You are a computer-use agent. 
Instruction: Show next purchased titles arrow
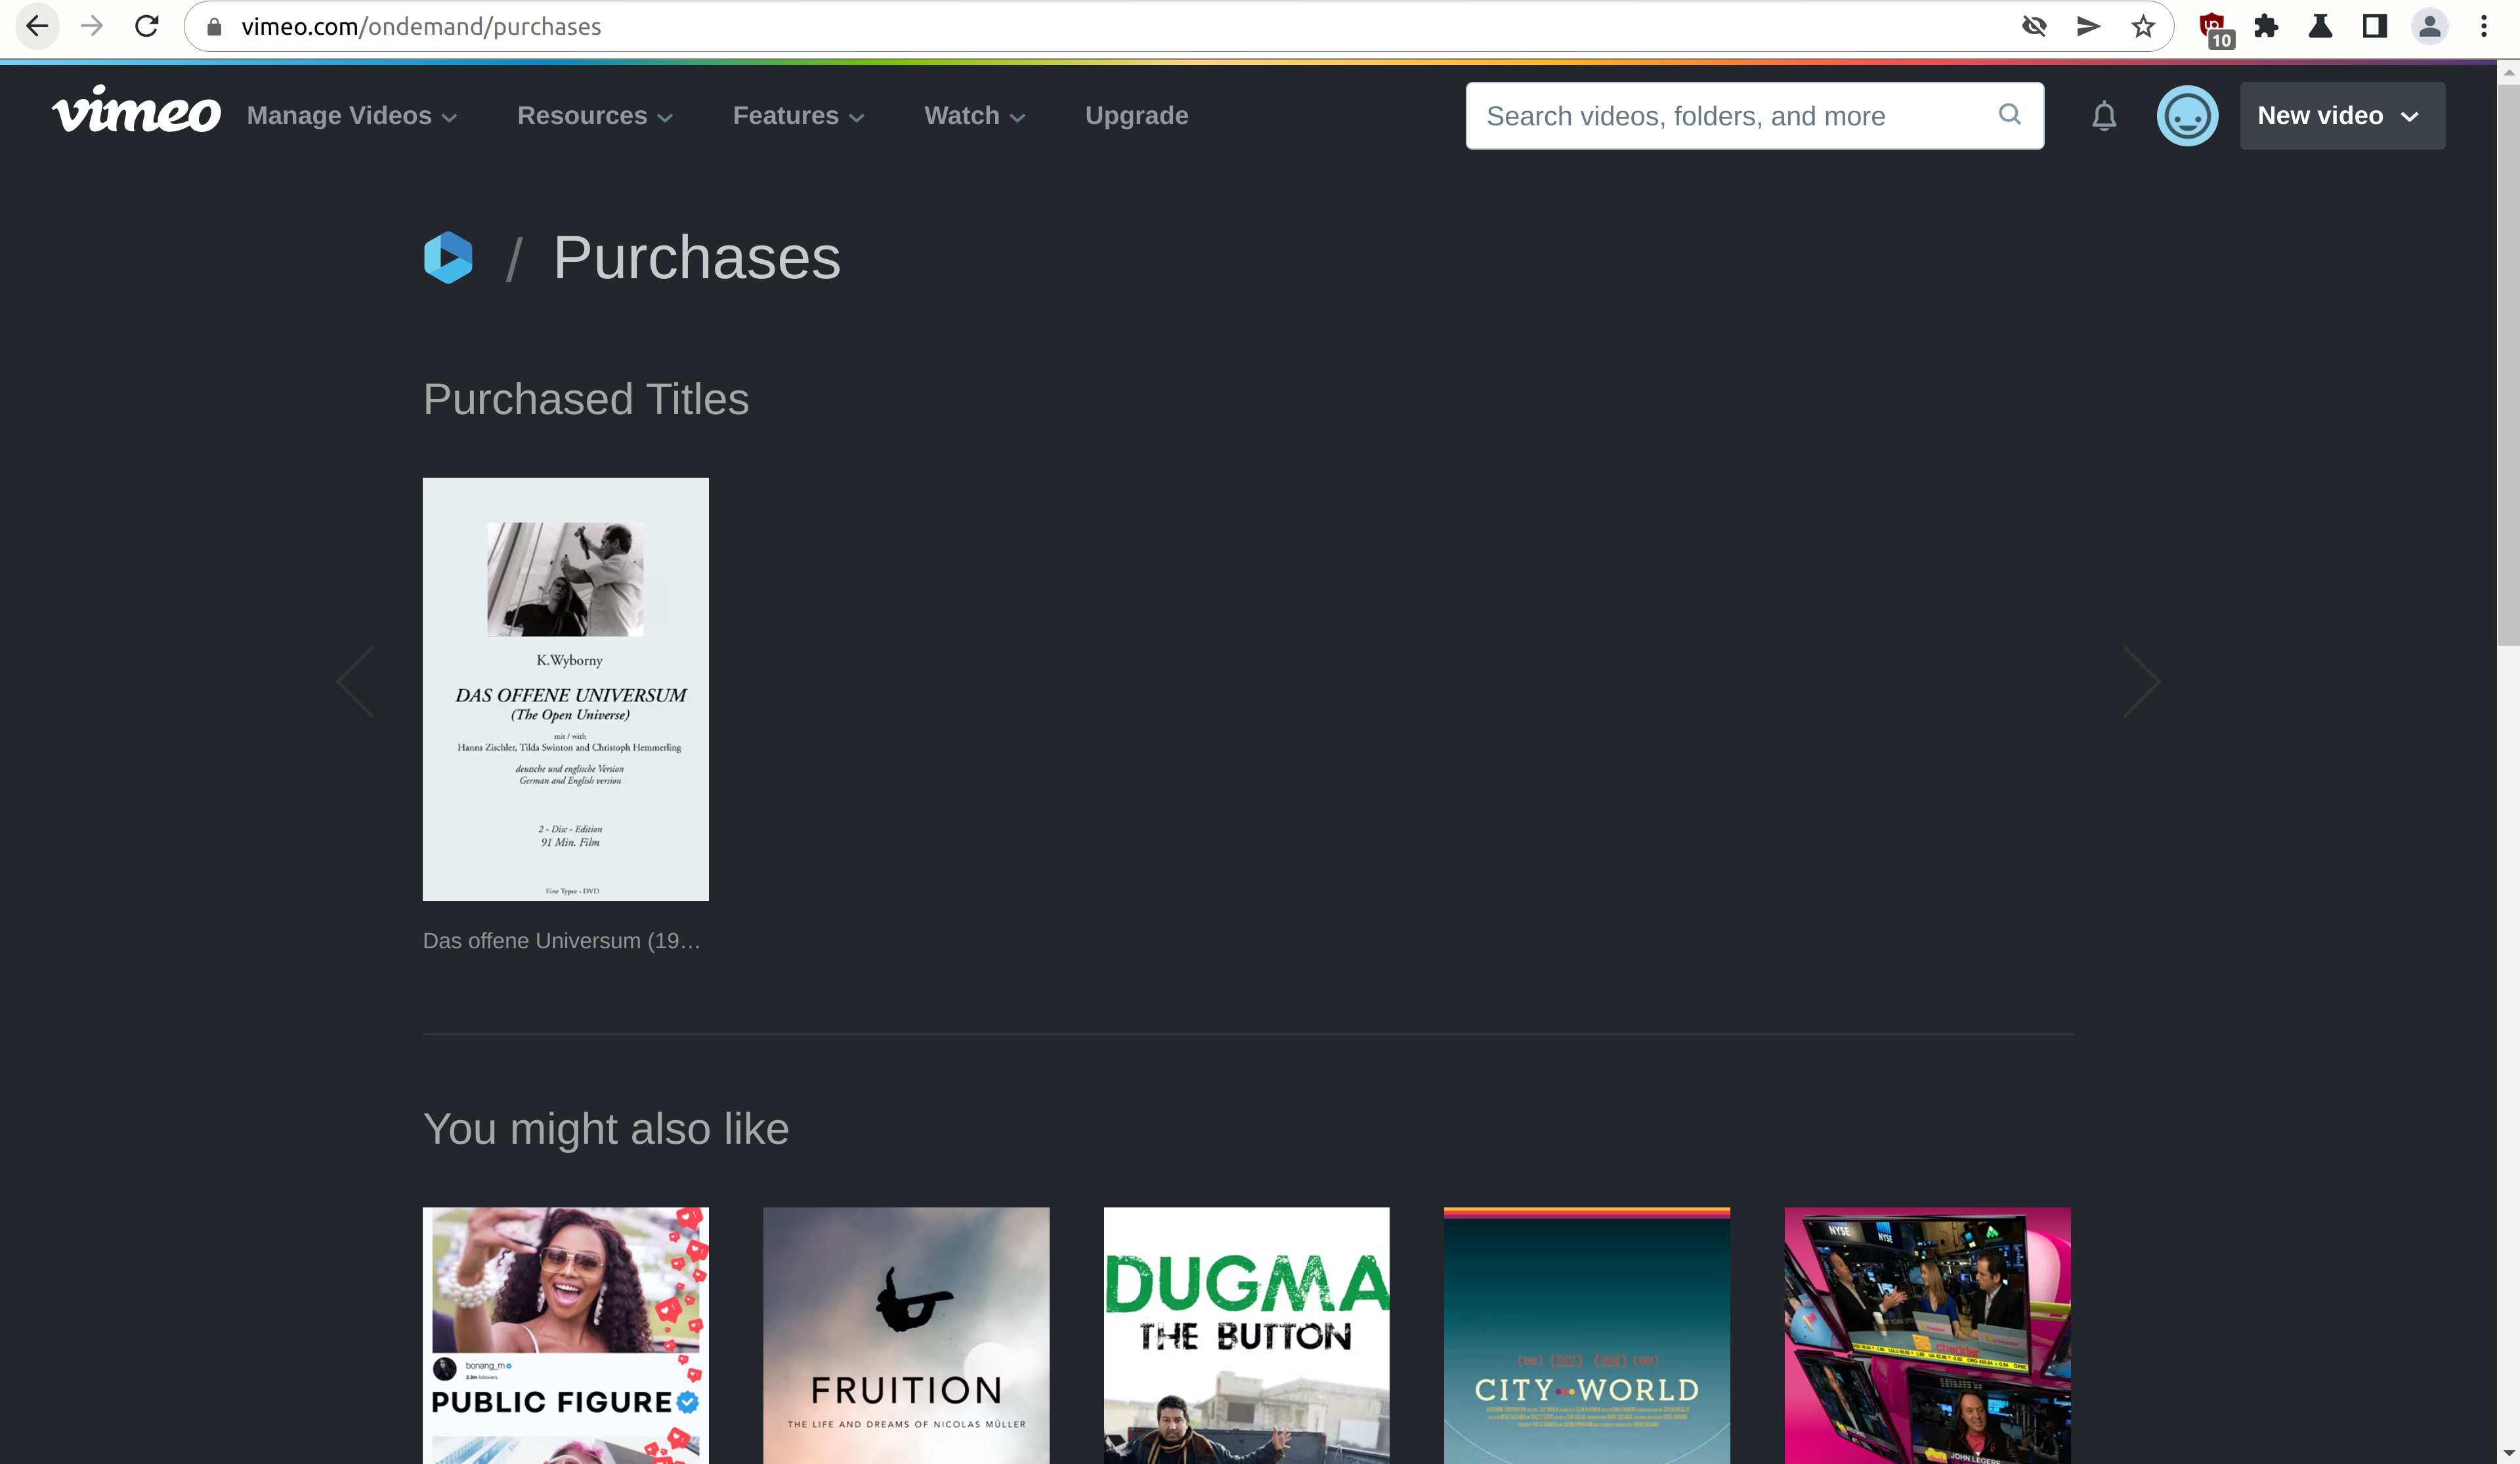(x=2142, y=682)
